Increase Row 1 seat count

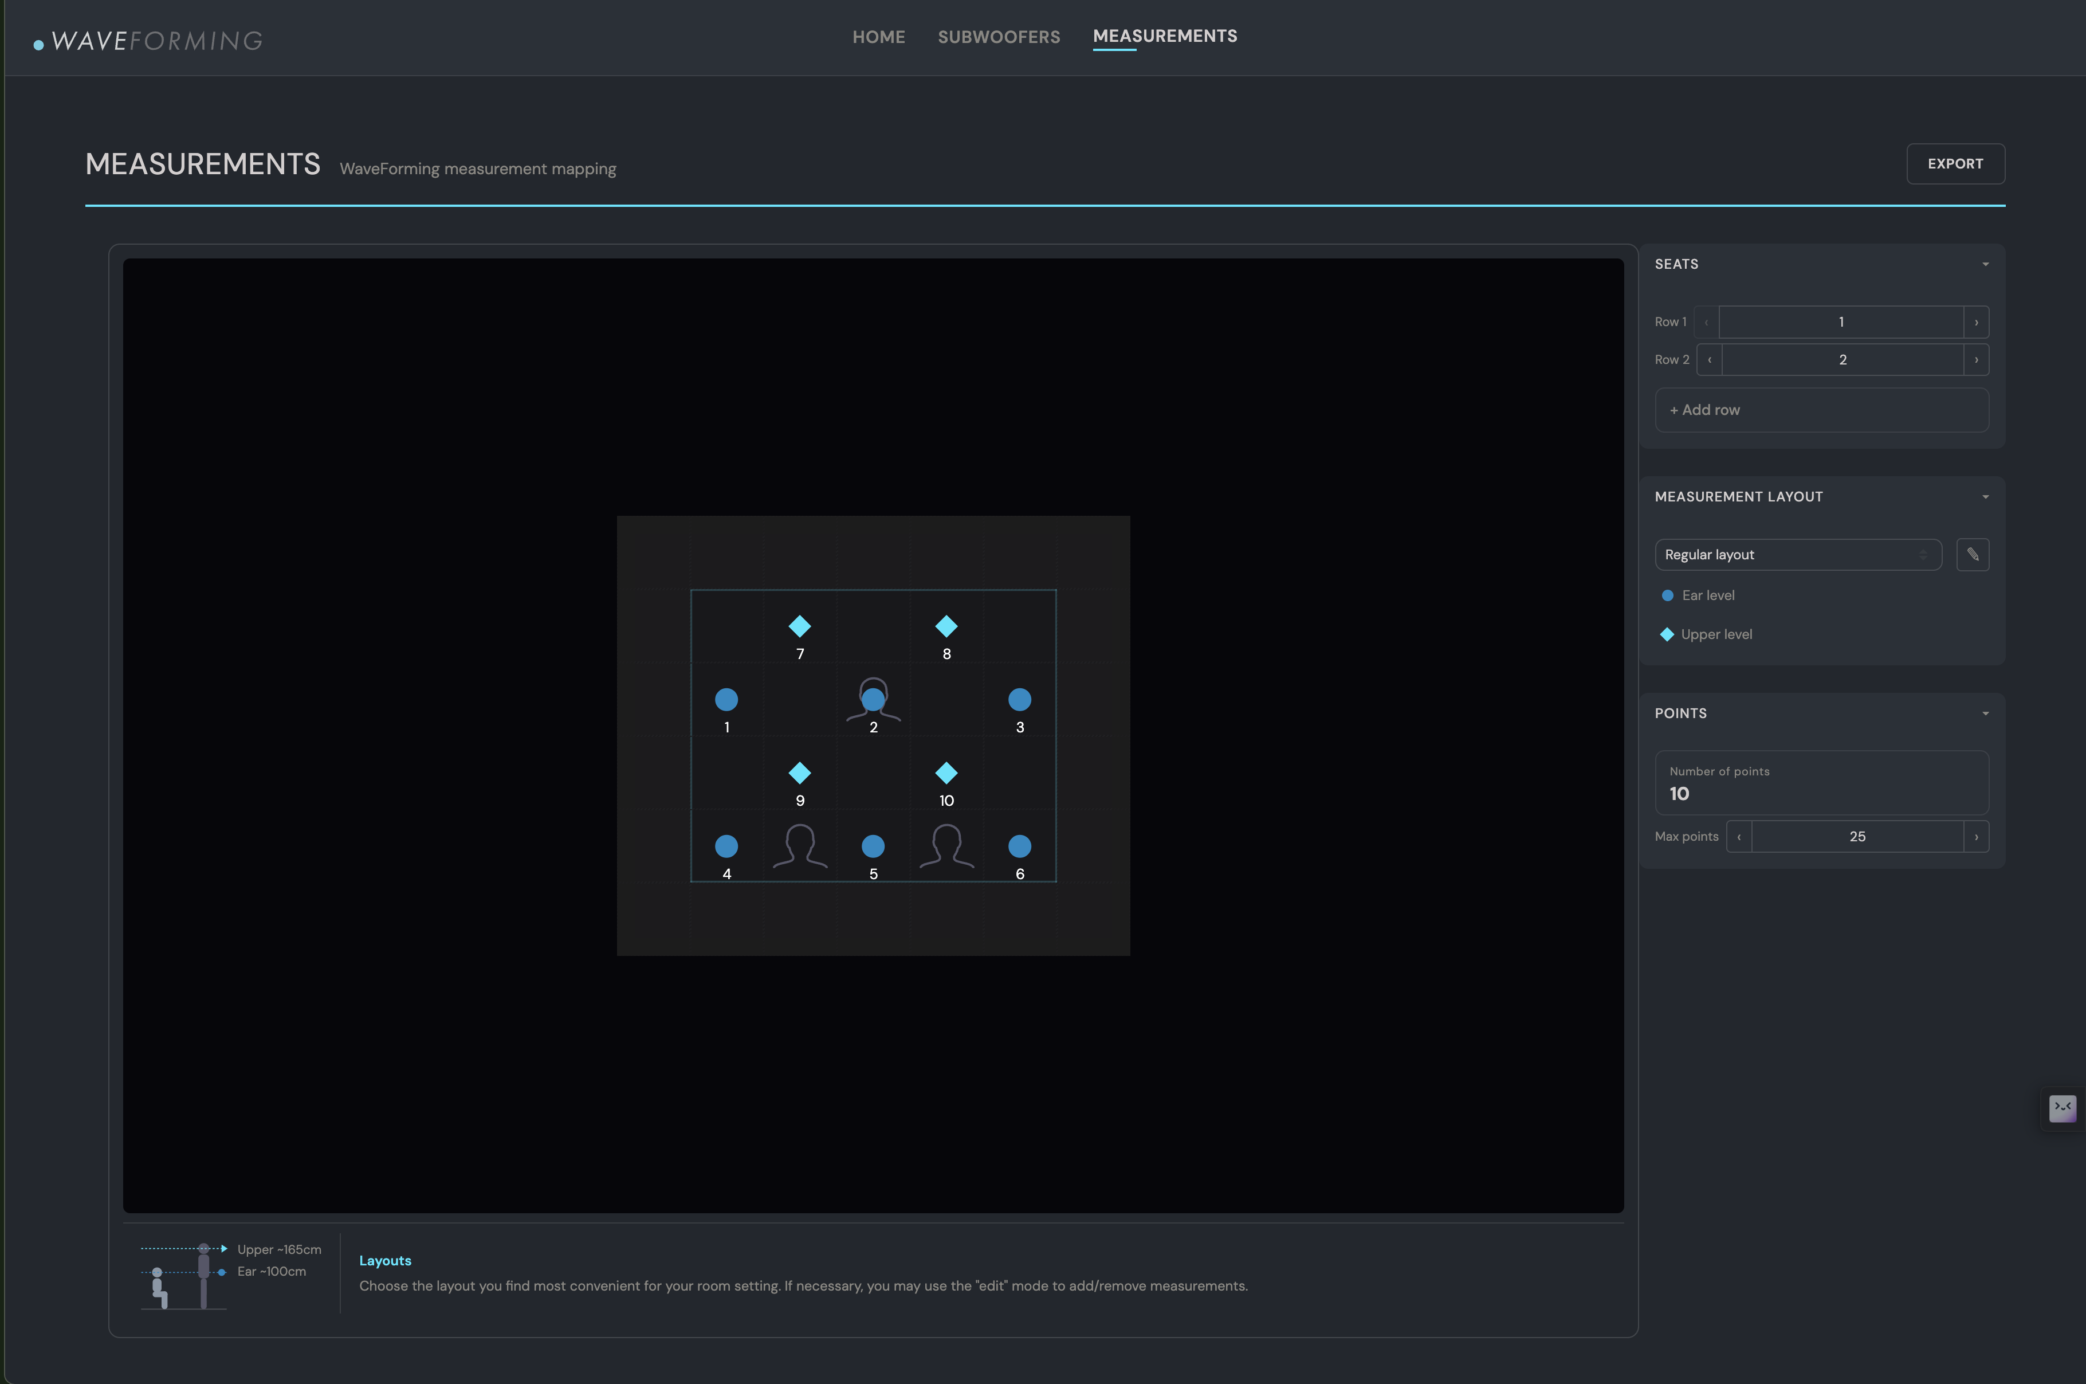click(x=1975, y=322)
